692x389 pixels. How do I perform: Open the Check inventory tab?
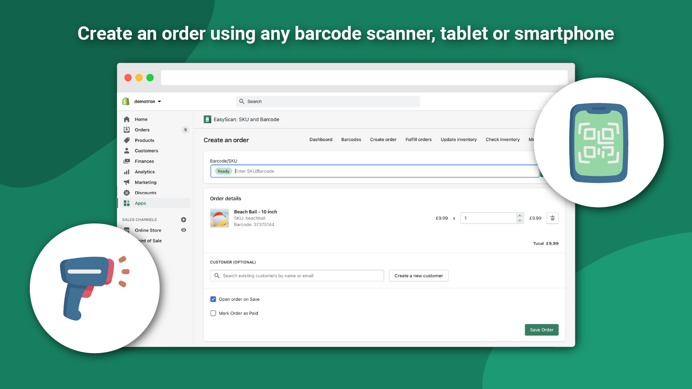click(503, 139)
